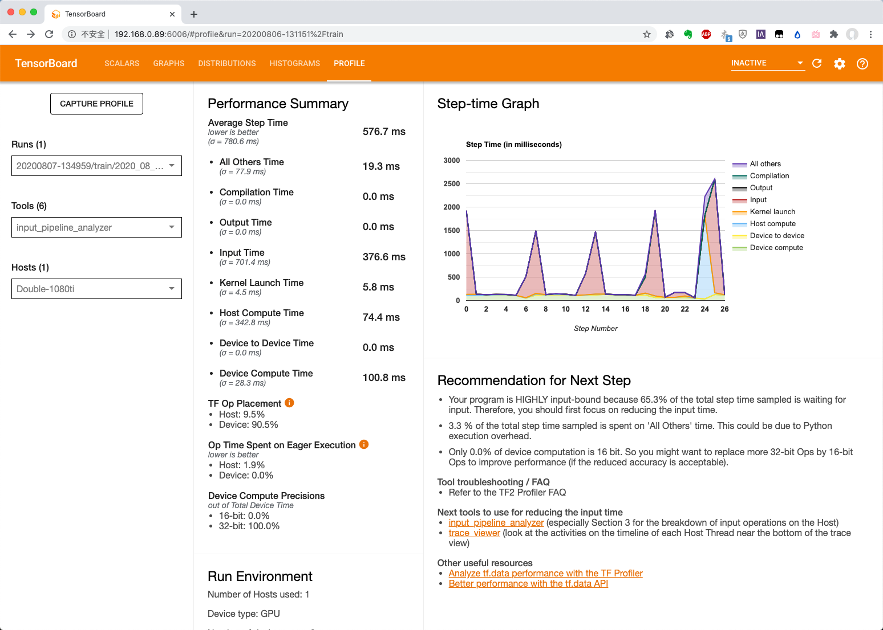Click the browser address bar URL
The height and width of the screenshot is (630, 883).
(229, 34)
